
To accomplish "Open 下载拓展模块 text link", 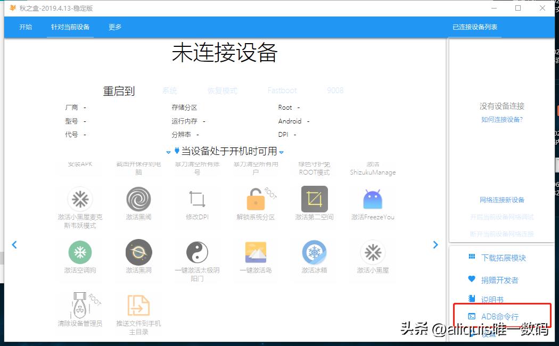I will [504, 258].
